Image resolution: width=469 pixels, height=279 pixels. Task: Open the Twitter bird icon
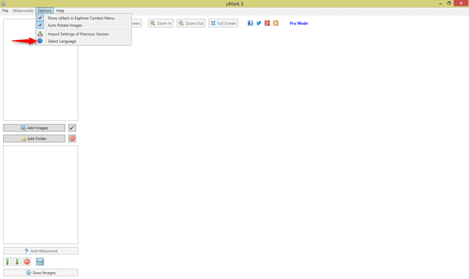click(x=258, y=23)
